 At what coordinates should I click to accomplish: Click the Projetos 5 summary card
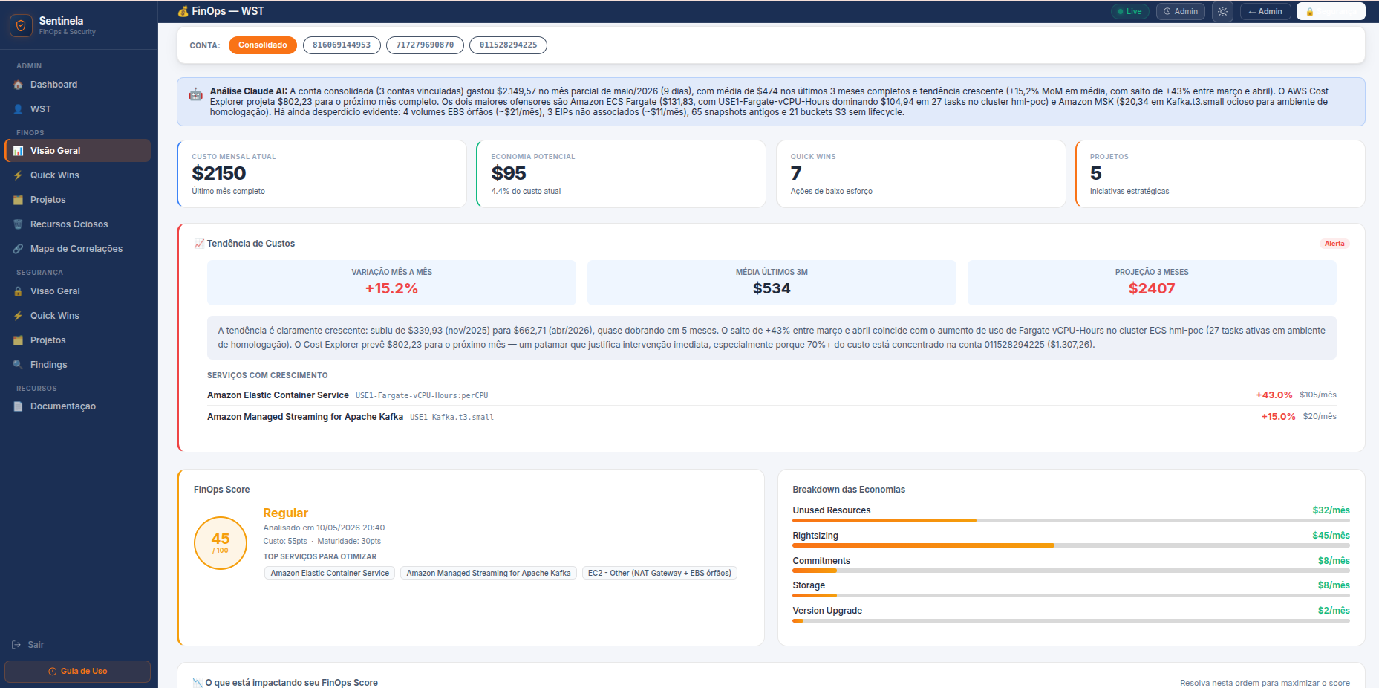tap(1220, 174)
